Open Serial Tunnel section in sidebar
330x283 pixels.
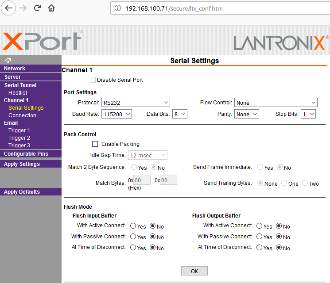(20, 85)
